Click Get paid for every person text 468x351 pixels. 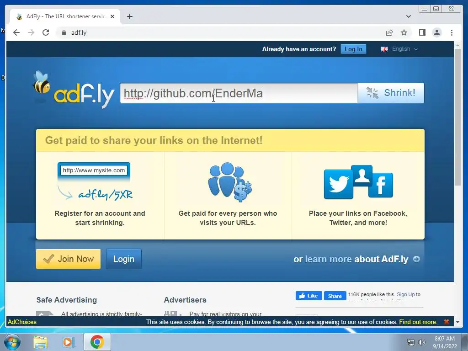click(228, 218)
